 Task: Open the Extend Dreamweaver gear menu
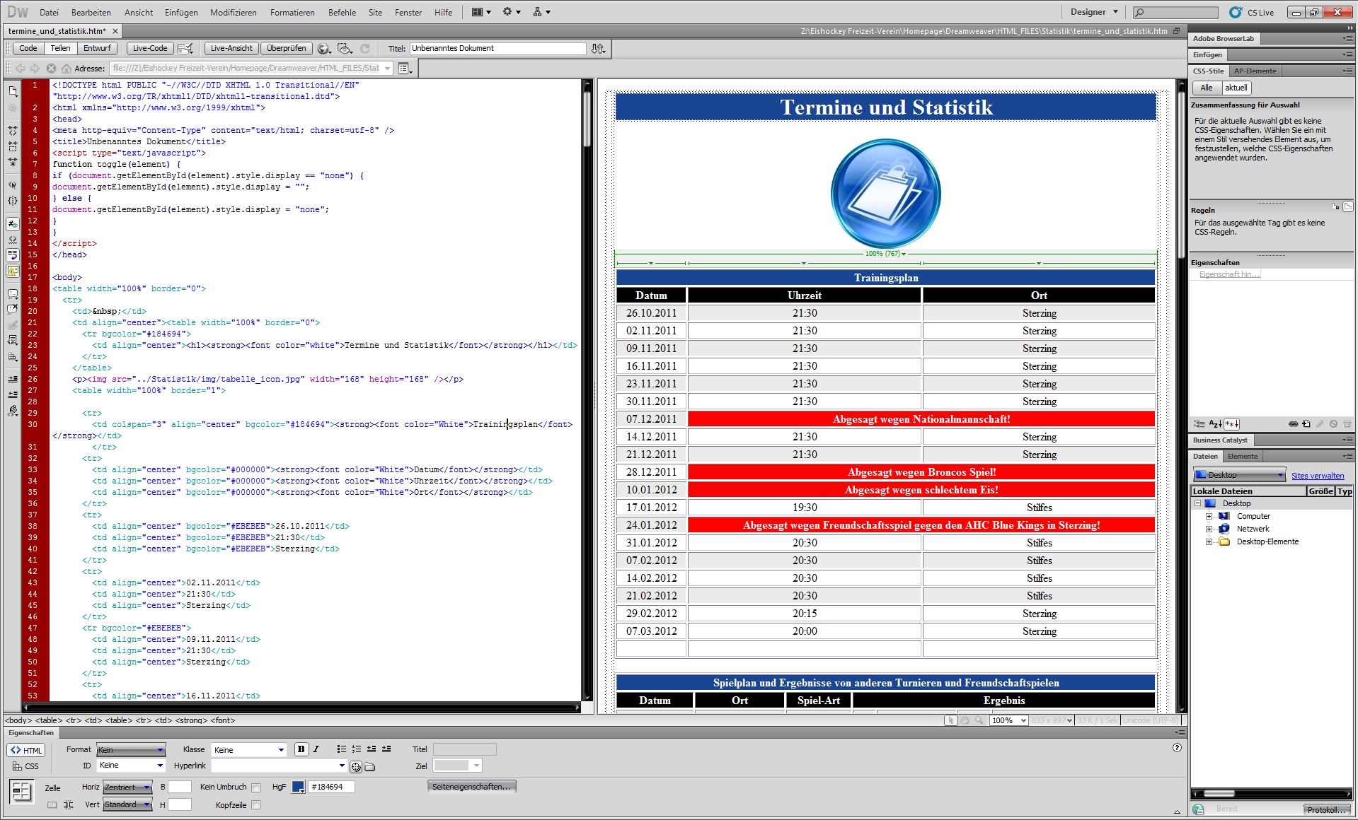click(x=511, y=12)
